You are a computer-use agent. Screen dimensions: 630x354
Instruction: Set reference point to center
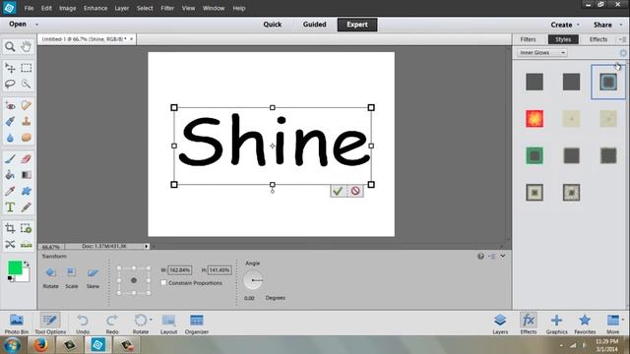pyautogui.click(x=134, y=280)
